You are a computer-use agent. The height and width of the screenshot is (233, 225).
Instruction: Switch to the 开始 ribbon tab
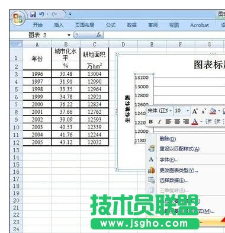click(x=38, y=25)
